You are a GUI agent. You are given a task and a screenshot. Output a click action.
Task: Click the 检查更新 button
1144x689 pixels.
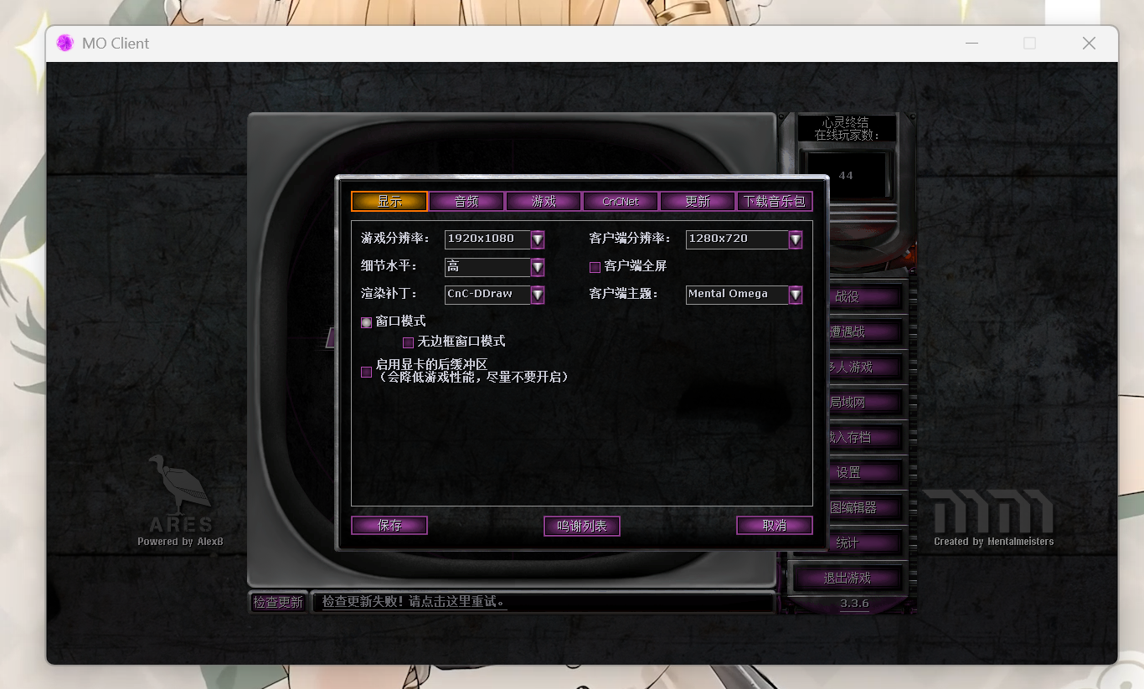(278, 602)
